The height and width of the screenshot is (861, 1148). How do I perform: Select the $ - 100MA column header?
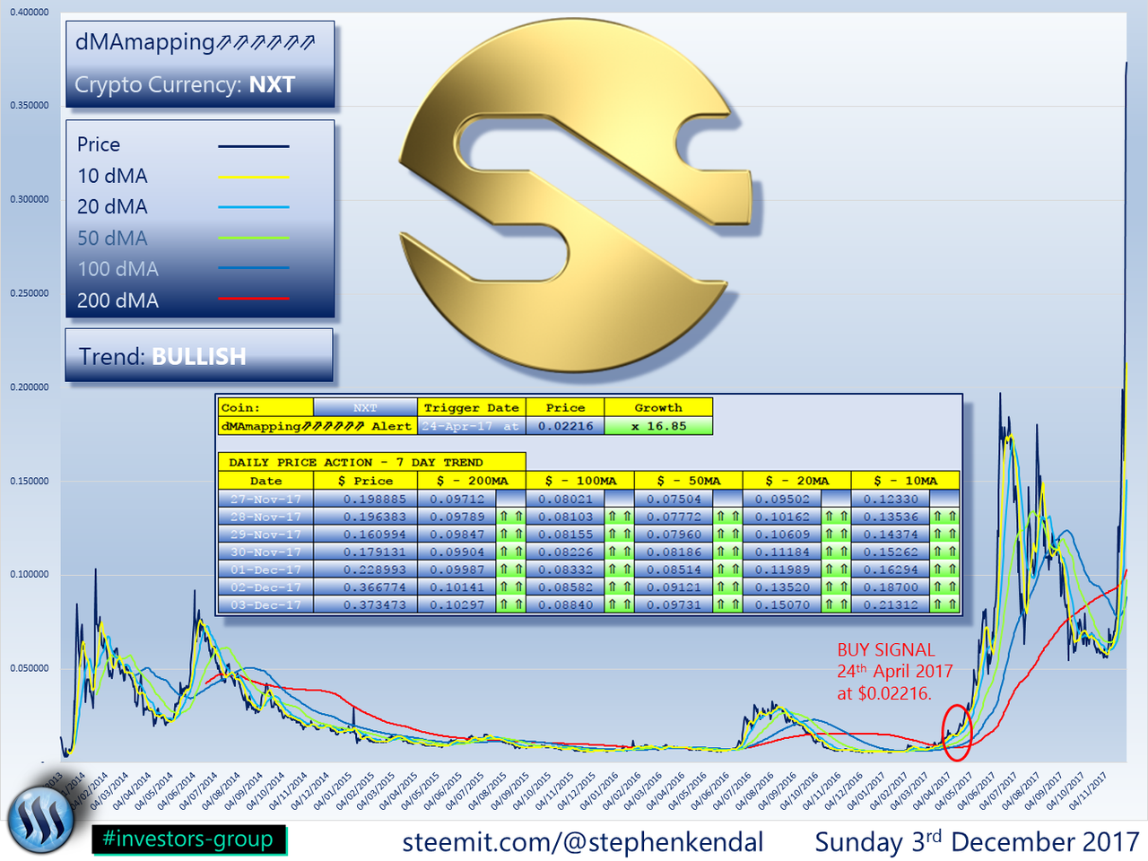580,481
